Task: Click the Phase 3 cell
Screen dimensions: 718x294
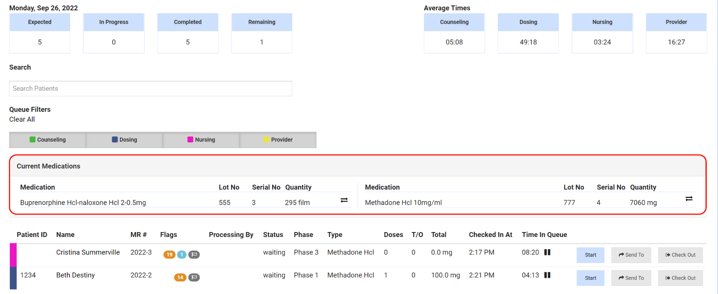Action: [306, 252]
